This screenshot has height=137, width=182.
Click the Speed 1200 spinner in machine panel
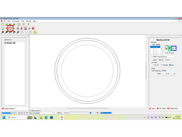coord(162,60)
